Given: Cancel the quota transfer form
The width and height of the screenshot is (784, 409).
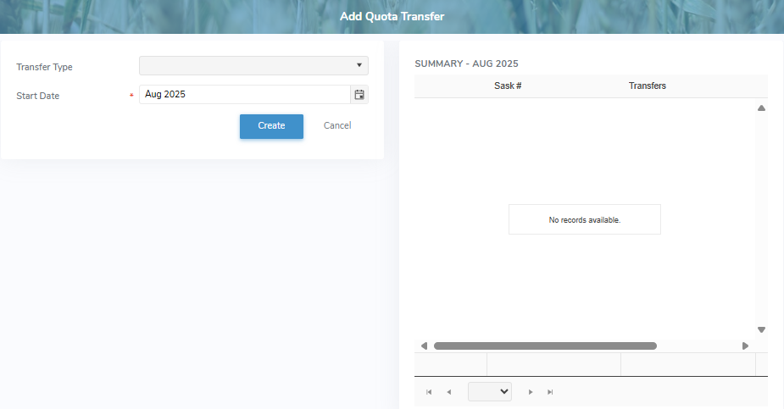Looking at the screenshot, I should [x=337, y=125].
